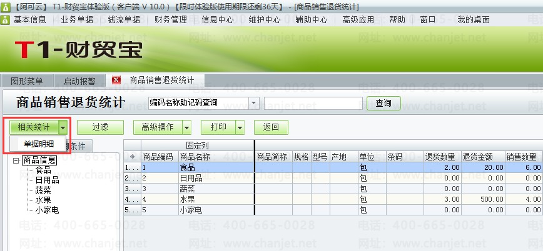Open the 相关统计 dropdown arrow
The width and height of the screenshot is (543, 251).
click(x=63, y=127)
